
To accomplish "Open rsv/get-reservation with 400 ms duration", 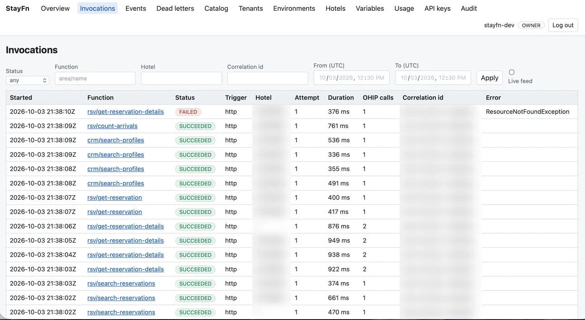I will click(115, 198).
